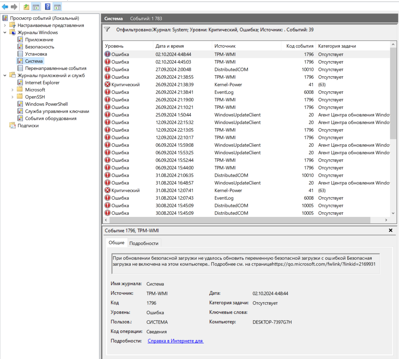Viewport: 399px width, 359px height.
Task: Select the Общие tab
Action: coord(116,242)
